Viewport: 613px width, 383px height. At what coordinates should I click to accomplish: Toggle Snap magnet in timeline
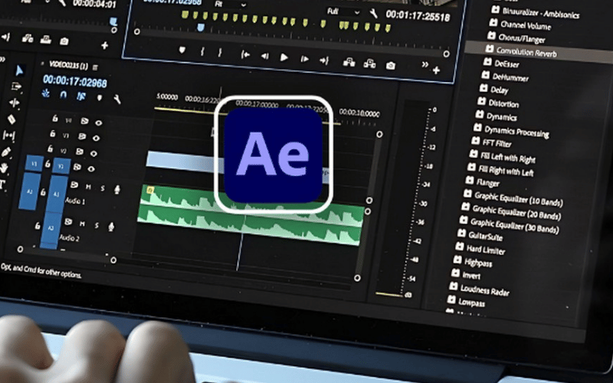[x=64, y=94]
